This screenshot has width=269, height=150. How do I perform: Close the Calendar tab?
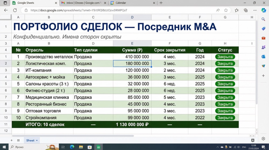(x=154, y=3)
